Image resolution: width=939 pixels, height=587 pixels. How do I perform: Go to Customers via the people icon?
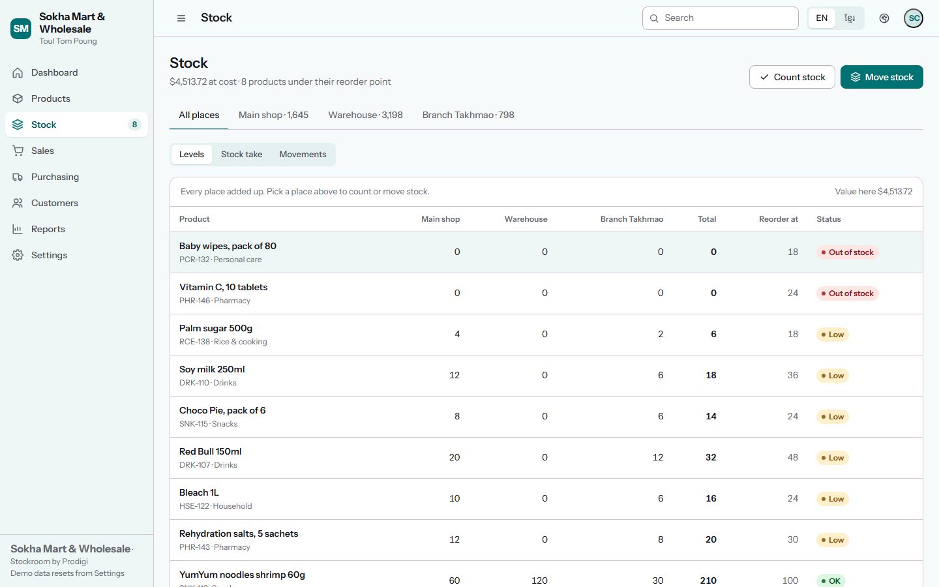[18, 203]
